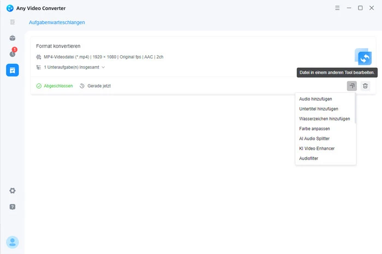Screen dimensions: 382x254
Task: Expand the 1 Unteraufgabe(n) Insgesamt chevron
Action: click(x=103, y=67)
